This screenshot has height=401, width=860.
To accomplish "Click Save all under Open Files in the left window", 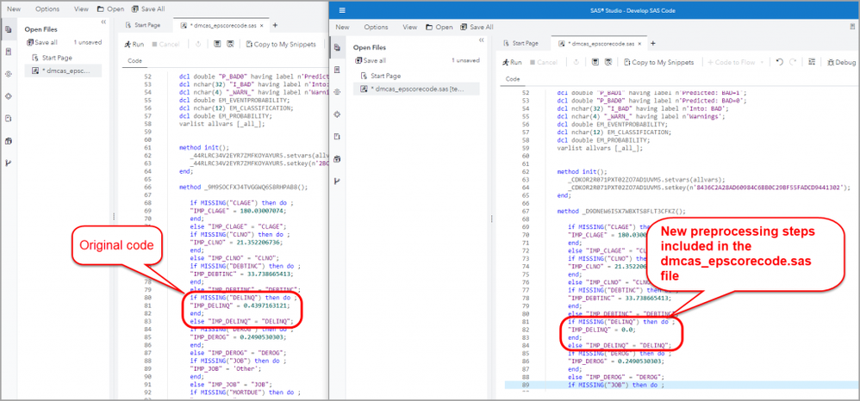I will (41, 42).
